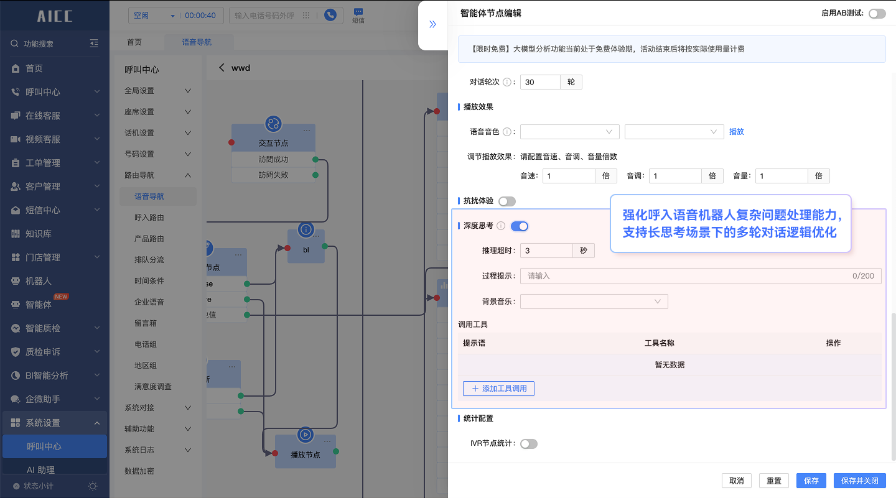Open the 空闲 status dropdown
The height and width of the screenshot is (498, 896).
pos(154,16)
